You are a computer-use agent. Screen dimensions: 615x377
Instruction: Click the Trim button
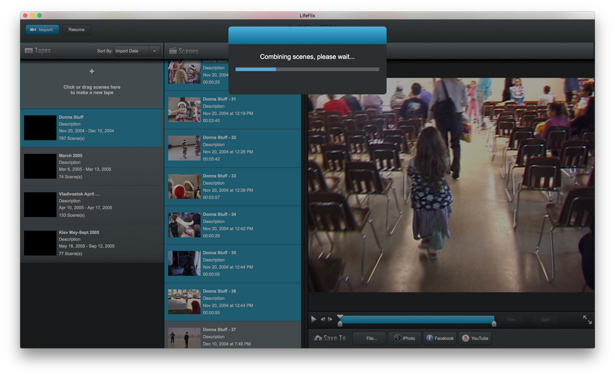pyautogui.click(x=511, y=320)
